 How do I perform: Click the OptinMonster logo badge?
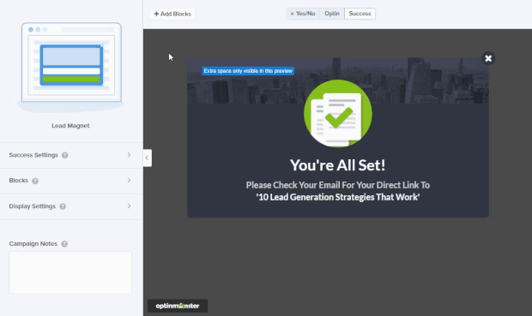click(178, 306)
